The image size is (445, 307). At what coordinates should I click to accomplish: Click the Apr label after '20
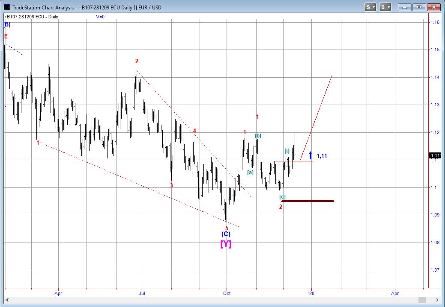click(395, 293)
